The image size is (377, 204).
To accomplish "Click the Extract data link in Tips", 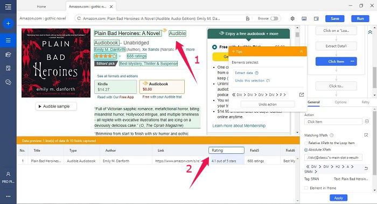I will click(x=244, y=73).
